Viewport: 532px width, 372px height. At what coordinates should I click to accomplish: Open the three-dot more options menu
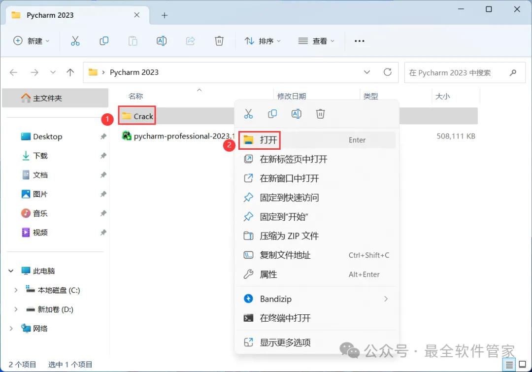pyautogui.click(x=359, y=41)
